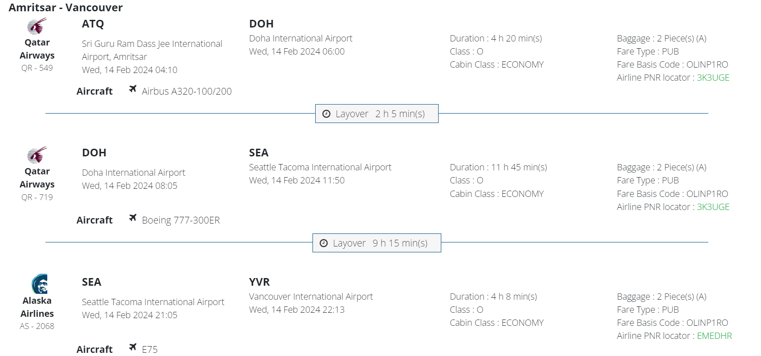Click the clock icon in 9 h 15 min layover
The height and width of the screenshot is (356, 761).
click(x=324, y=243)
